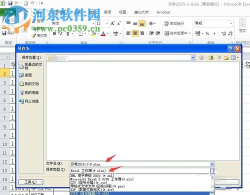
Task: Go to 我最近的文档 in the places bar
Action: click(x=30, y=66)
